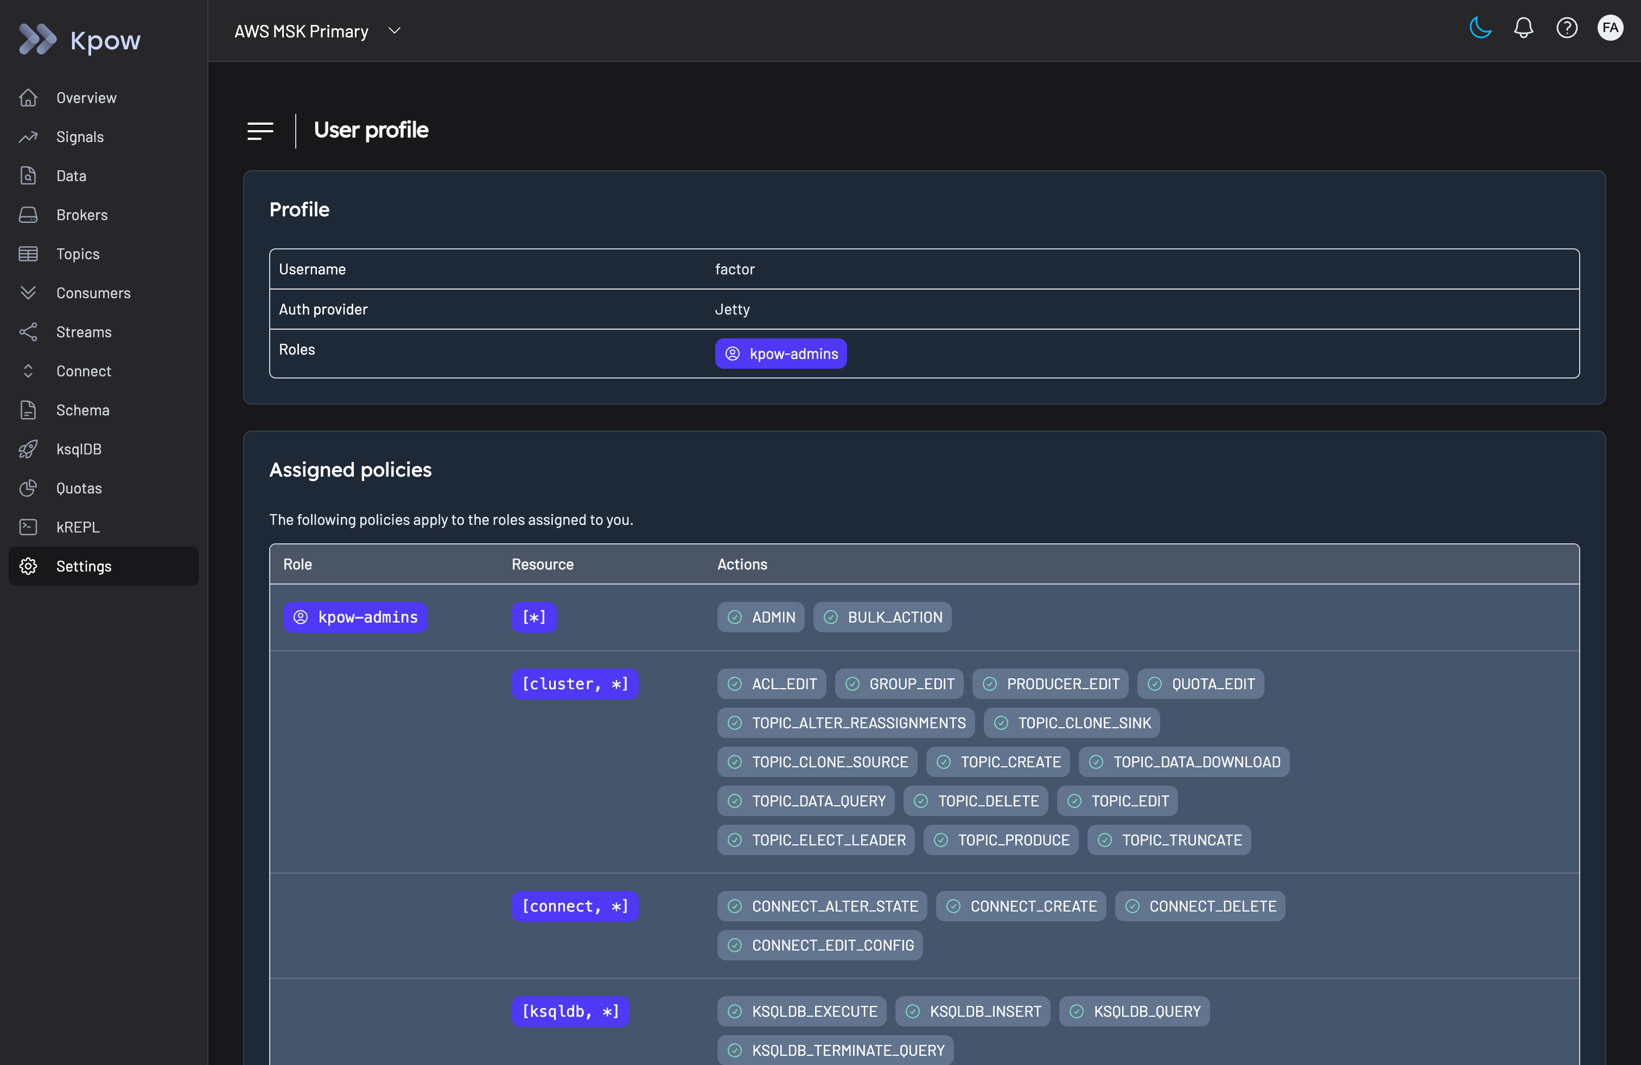Image resolution: width=1641 pixels, height=1065 pixels.
Task: Click KSQLDB_QUERY chip
Action: click(x=1134, y=1012)
